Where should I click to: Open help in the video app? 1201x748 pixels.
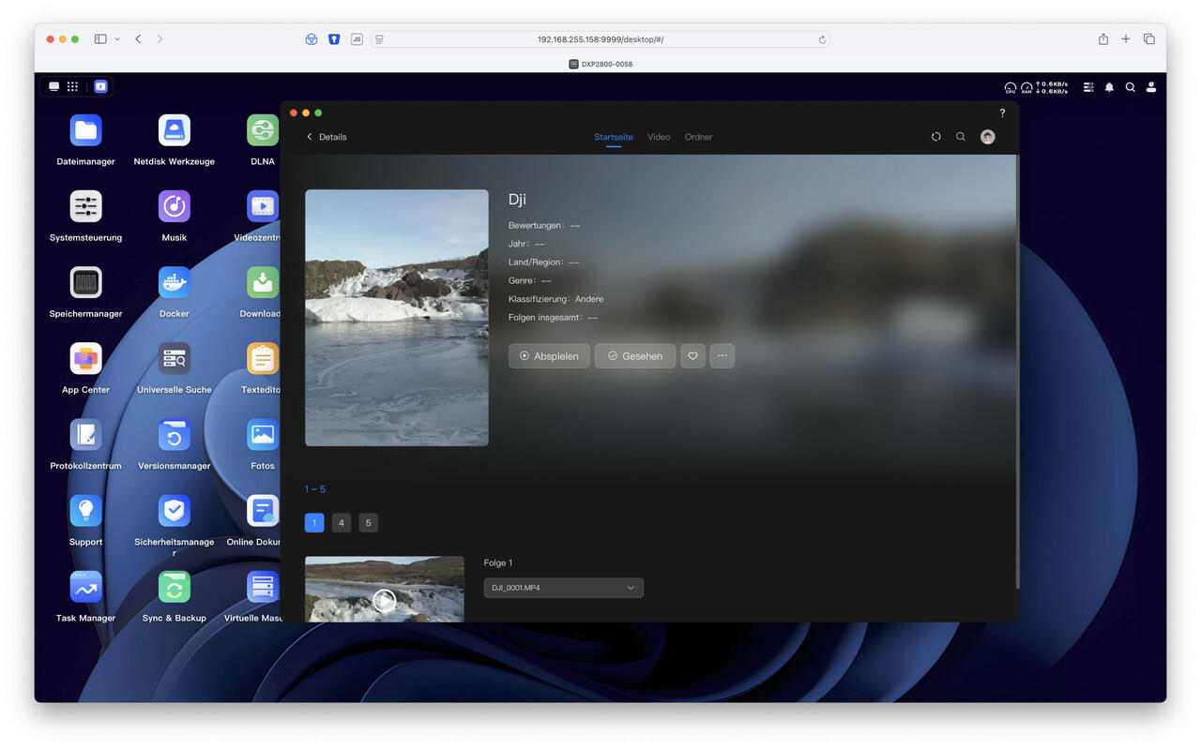click(1002, 113)
